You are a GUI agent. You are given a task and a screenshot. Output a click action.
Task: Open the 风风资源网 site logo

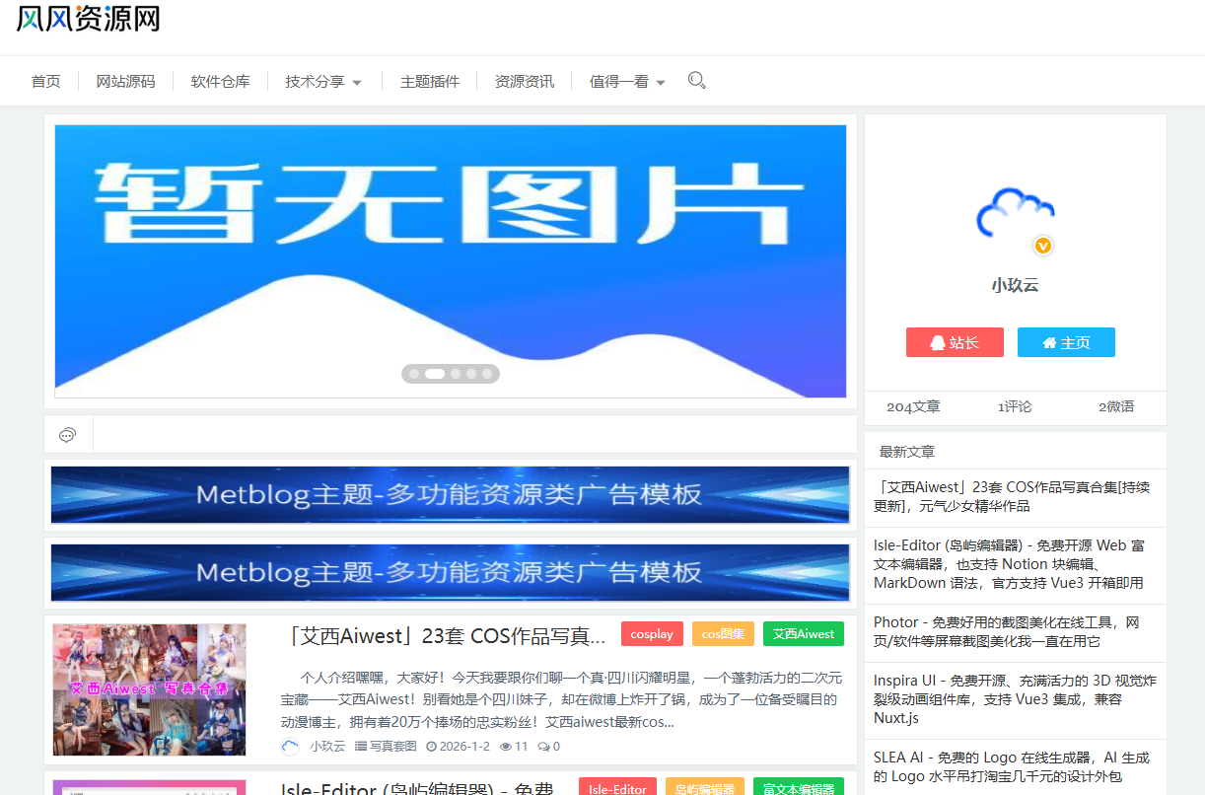pyautogui.click(x=87, y=20)
